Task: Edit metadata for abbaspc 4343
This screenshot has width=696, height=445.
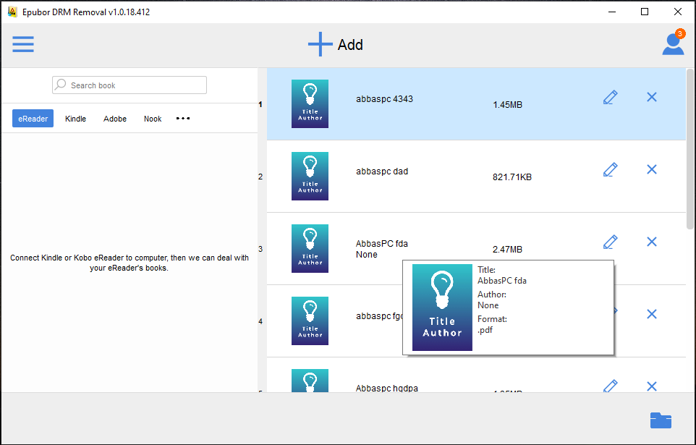Action: click(x=611, y=97)
